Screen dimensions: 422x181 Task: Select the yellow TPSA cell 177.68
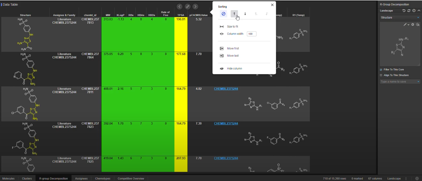click(x=181, y=69)
